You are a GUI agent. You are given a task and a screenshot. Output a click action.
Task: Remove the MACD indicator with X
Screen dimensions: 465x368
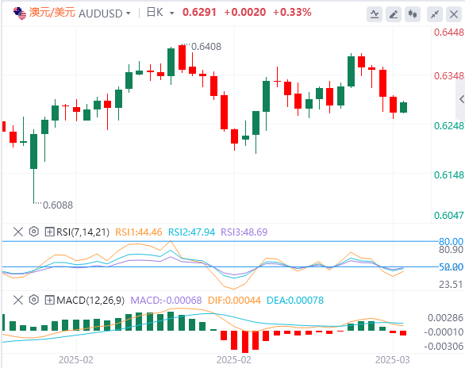[x=18, y=300]
